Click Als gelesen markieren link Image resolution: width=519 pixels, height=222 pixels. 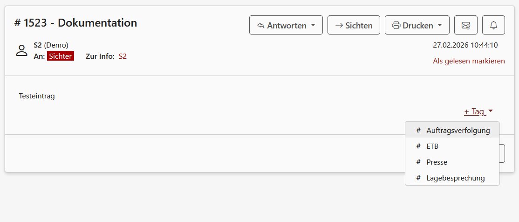pyautogui.click(x=469, y=61)
